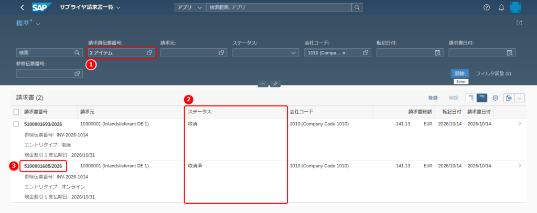Click the 開始 button
The height and width of the screenshot is (213, 537).
click(459, 73)
